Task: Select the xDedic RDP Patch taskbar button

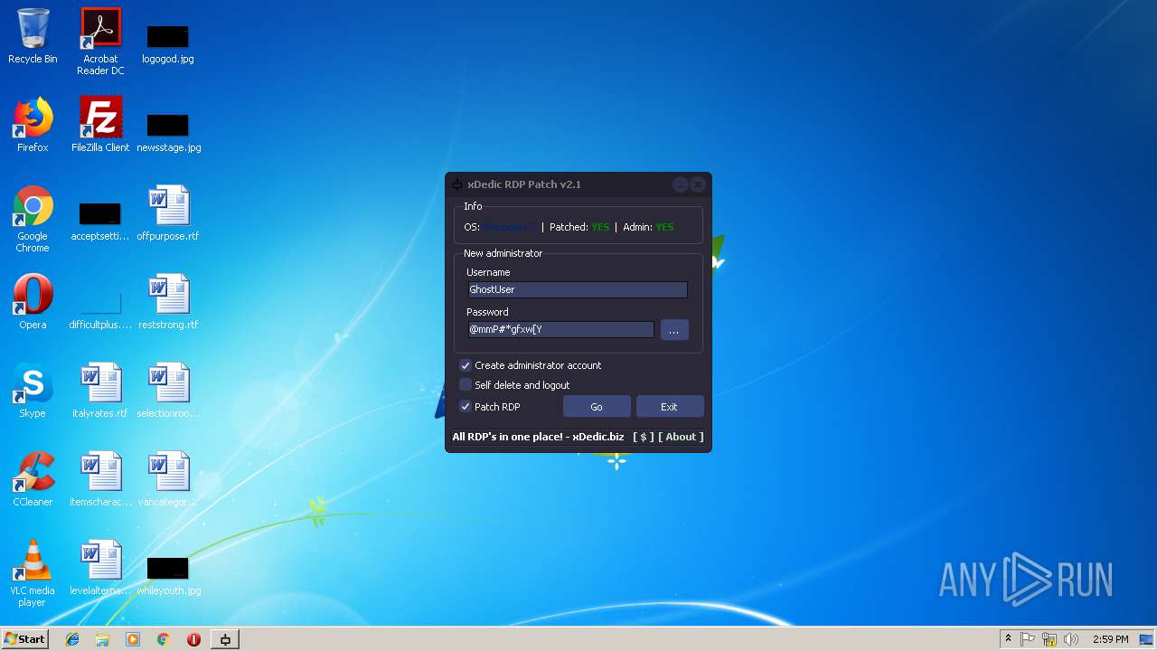Action: tap(225, 639)
